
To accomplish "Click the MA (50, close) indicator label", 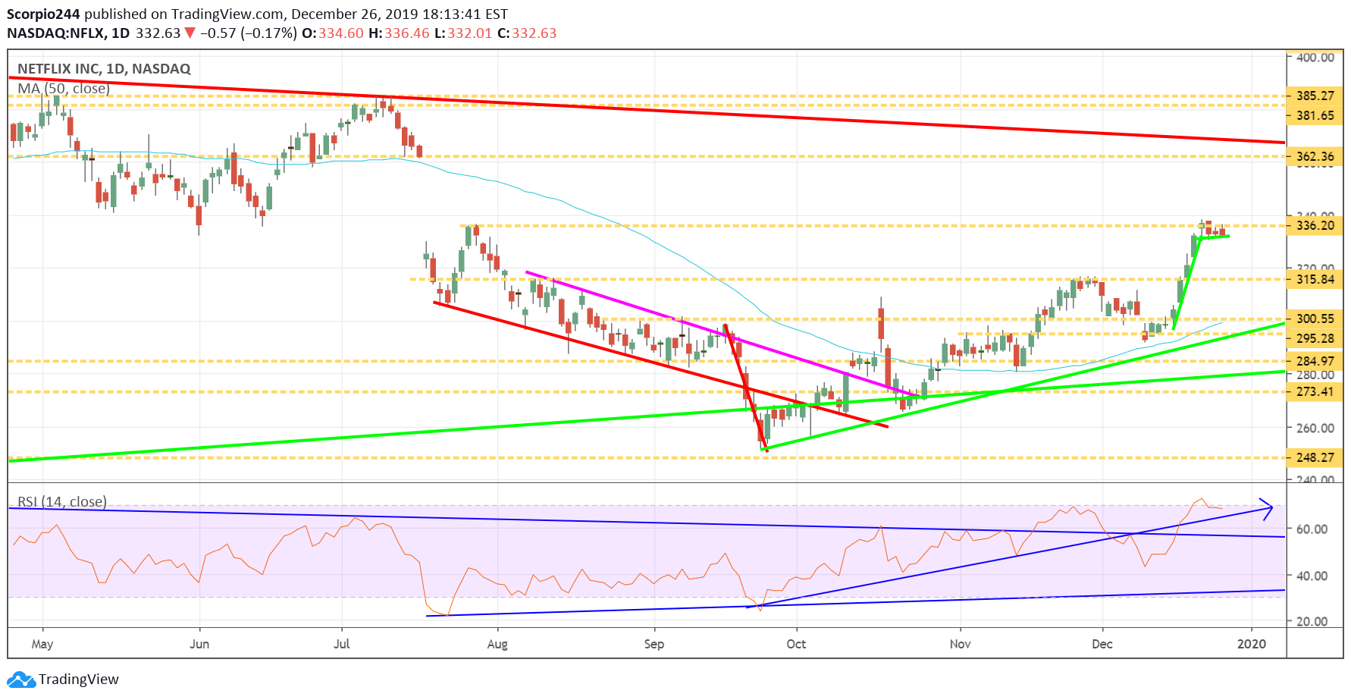I will (64, 89).
